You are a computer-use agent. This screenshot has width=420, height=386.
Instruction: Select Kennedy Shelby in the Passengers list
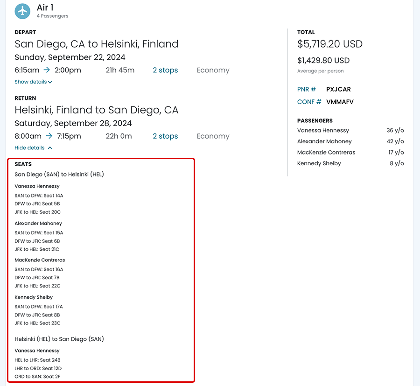[319, 163]
